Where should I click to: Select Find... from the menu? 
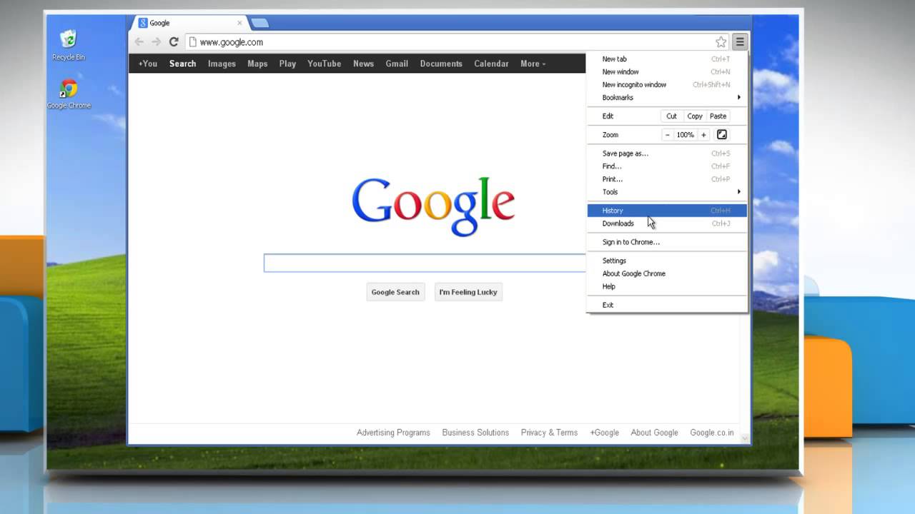click(x=667, y=166)
